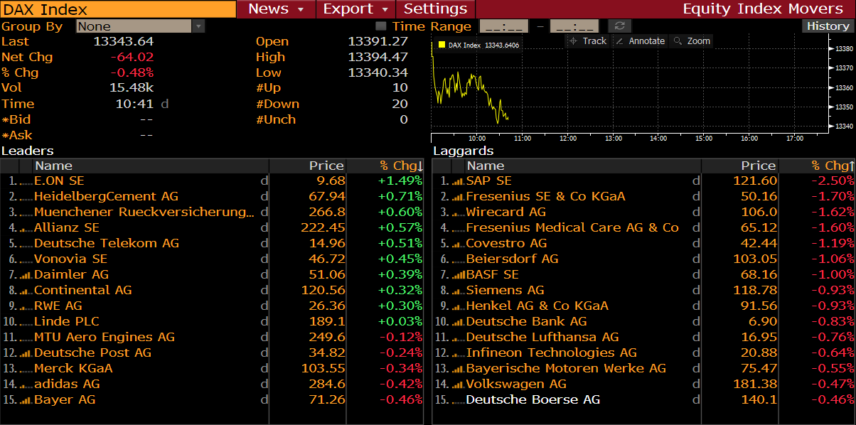Click the volume bar icon beside Volkswagen AG
Viewport: 856px width, 425px height.
pyautogui.click(x=457, y=384)
